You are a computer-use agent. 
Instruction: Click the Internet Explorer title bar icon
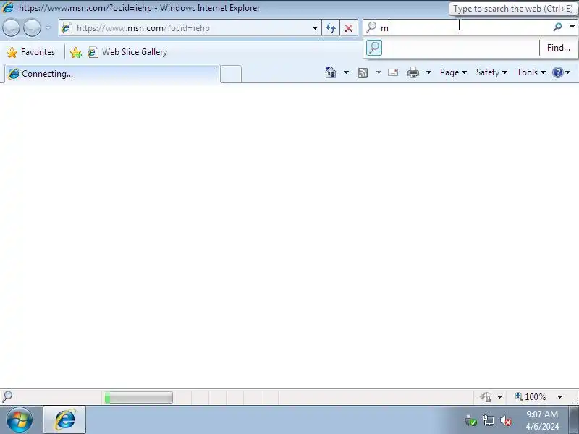coord(8,7)
